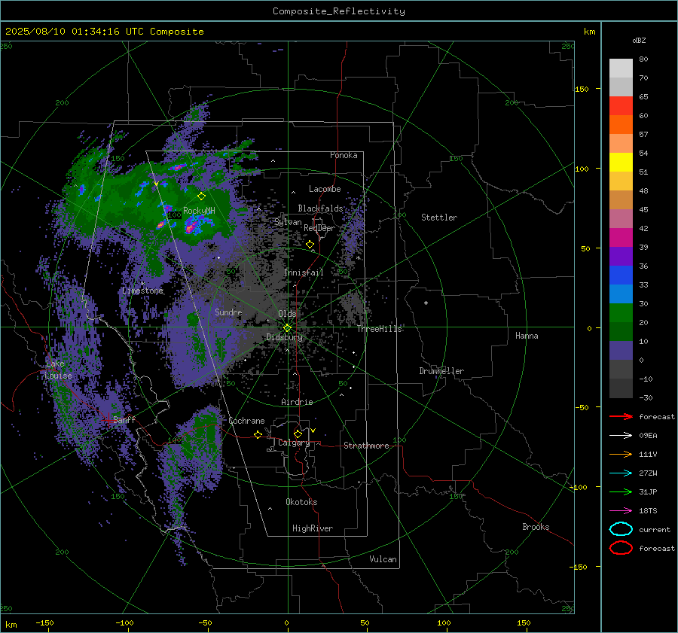
Task: Click the red forecast arrow in legend
Action: click(x=621, y=416)
